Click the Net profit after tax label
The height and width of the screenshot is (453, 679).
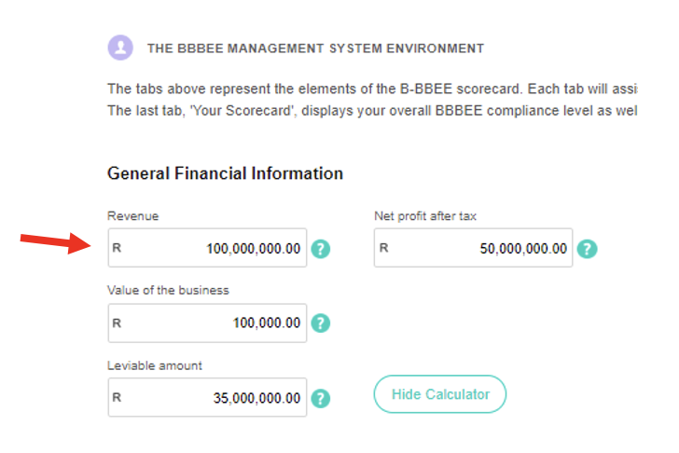pos(425,216)
